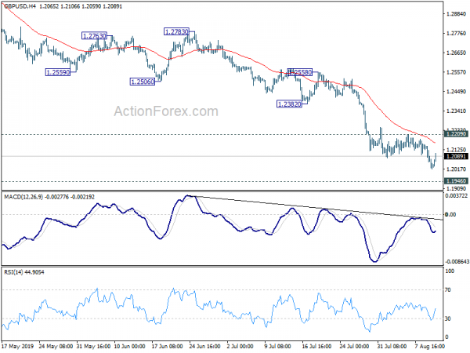Image resolution: width=470 pixels, height=353 pixels.
Task: Click the 1.24490 price axis value
Action: coord(456,92)
